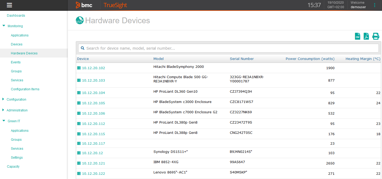Export the table as CSV

point(358,36)
